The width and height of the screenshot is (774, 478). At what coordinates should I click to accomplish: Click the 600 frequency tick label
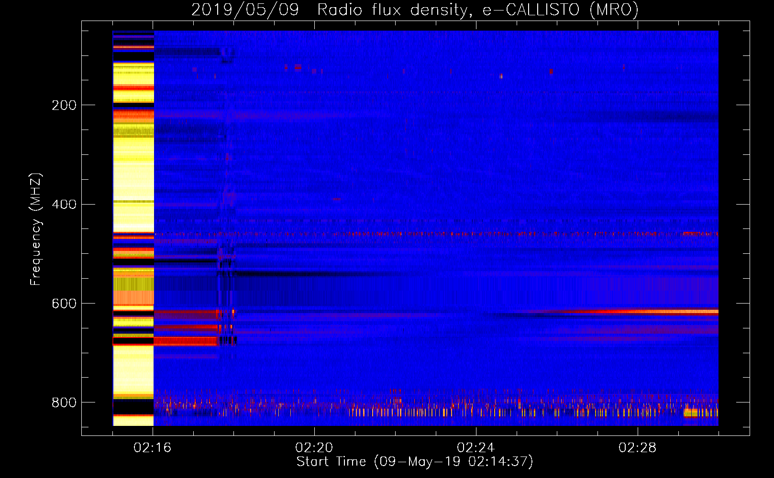click(x=64, y=304)
